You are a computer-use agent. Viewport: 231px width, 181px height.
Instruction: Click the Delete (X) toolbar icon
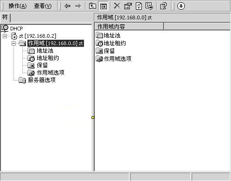click(117, 6)
